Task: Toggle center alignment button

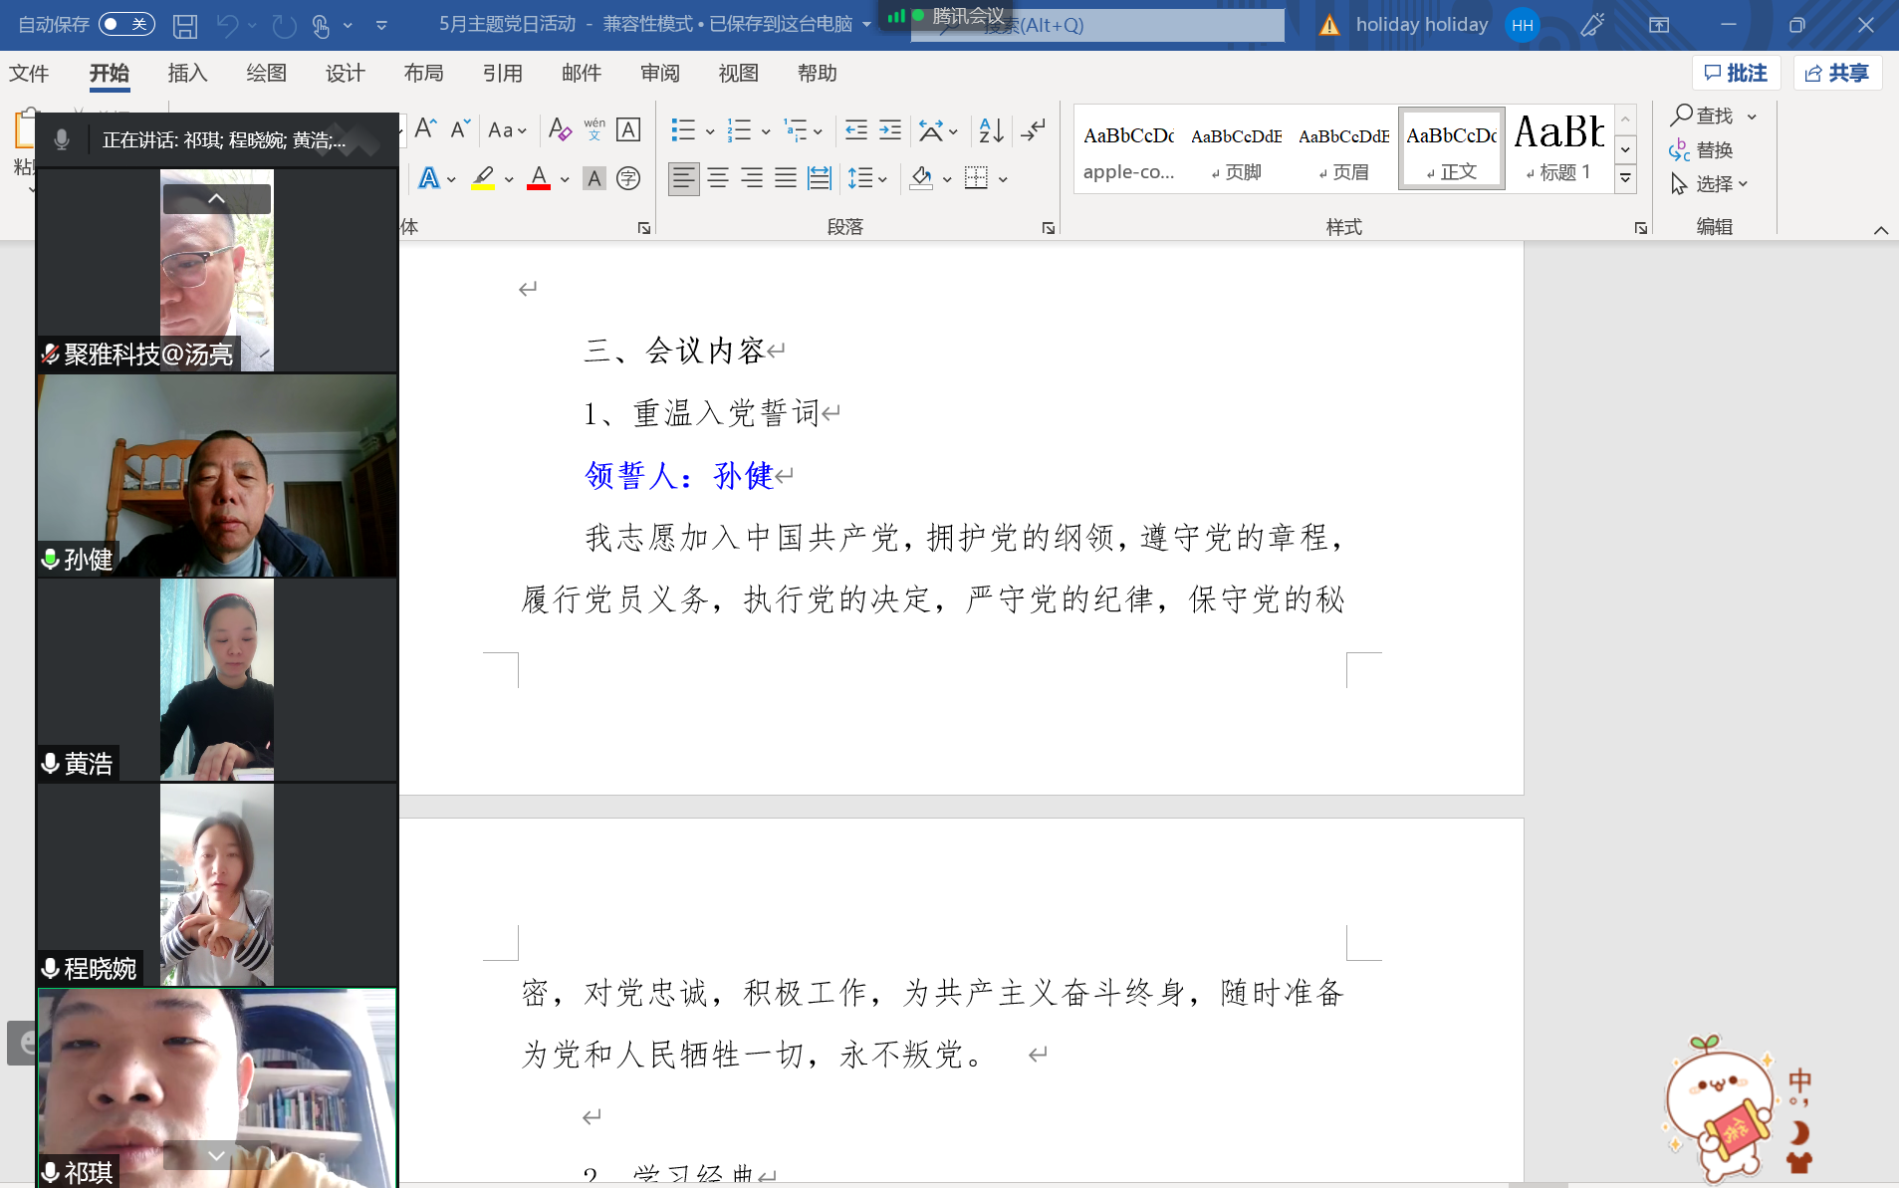Action: click(718, 178)
